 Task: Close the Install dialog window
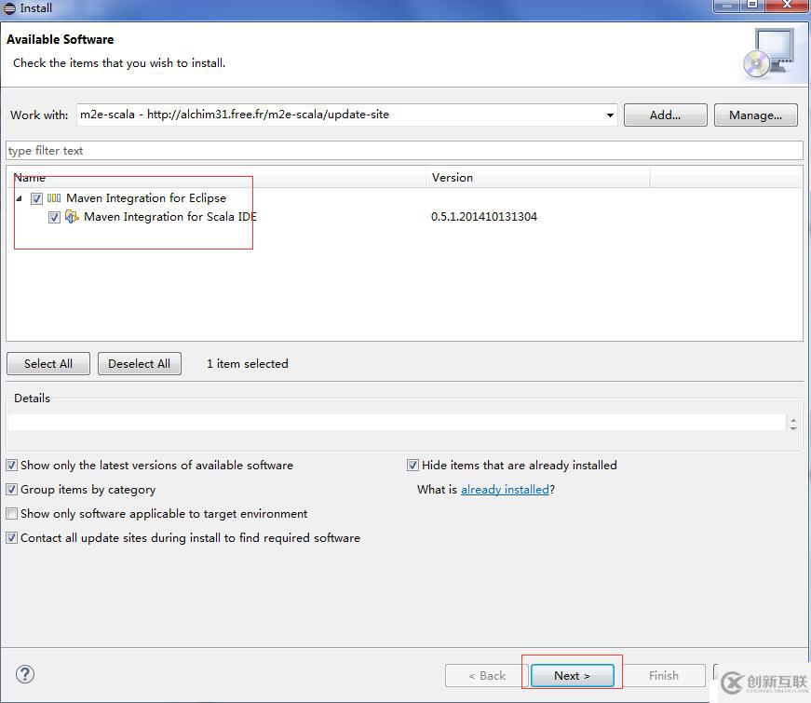[787, 6]
